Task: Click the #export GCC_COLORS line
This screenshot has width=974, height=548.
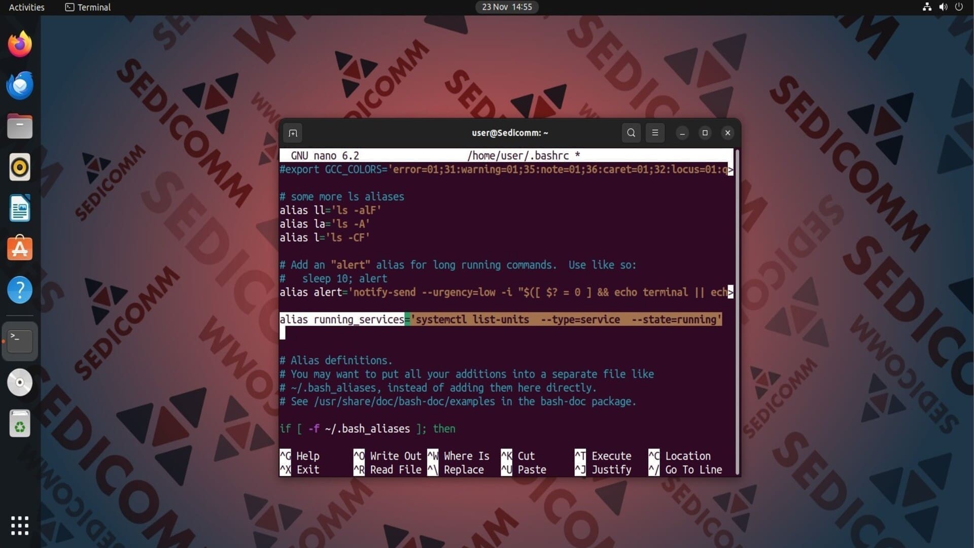Action: (506, 169)
